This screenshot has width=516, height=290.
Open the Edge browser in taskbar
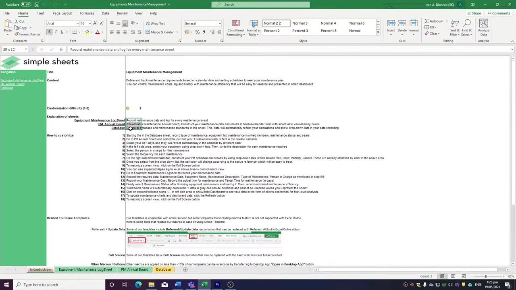point(138,285)
